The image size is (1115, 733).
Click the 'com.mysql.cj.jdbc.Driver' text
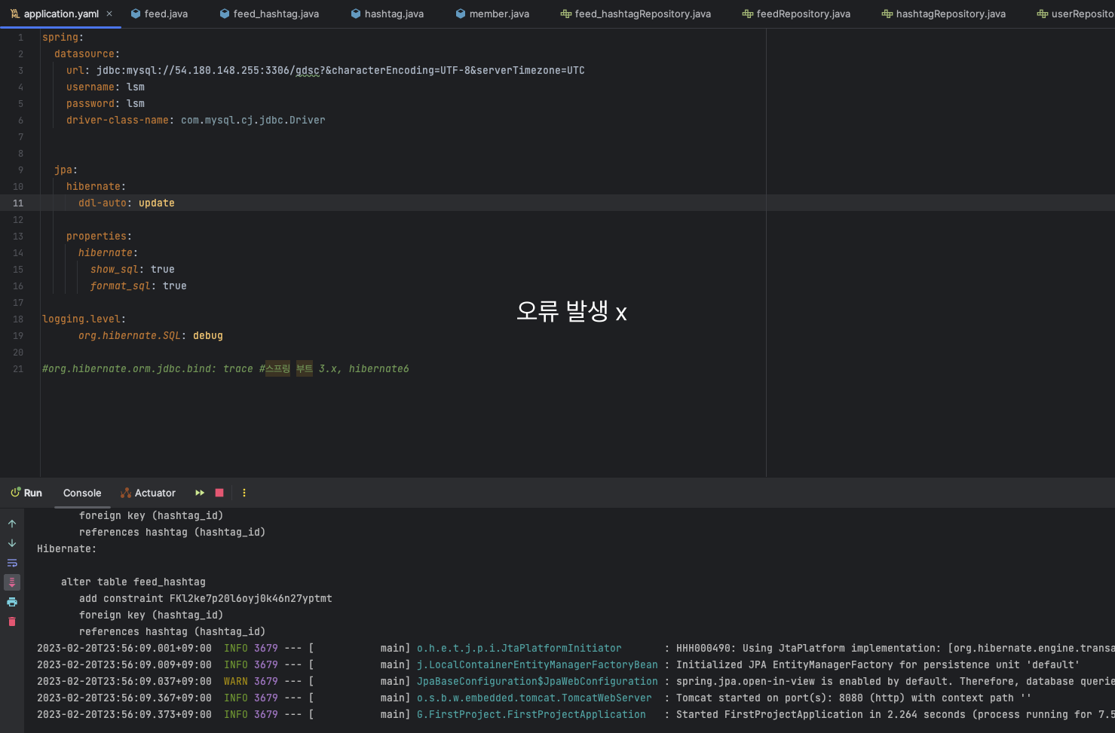[253, 121]
